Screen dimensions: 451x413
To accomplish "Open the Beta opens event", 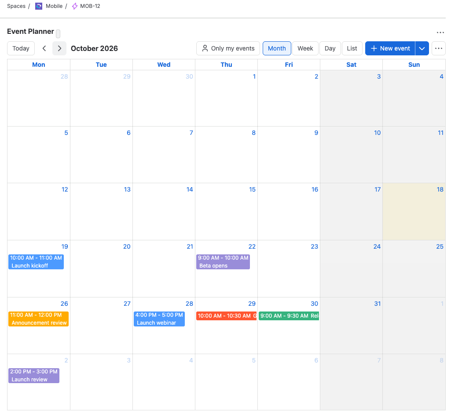I will (x=223, y=262).
